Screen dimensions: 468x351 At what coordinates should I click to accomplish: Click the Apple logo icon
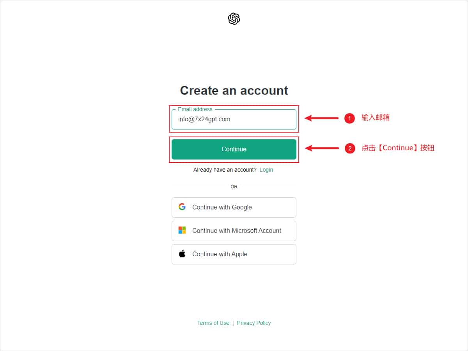tap(182, 254)
